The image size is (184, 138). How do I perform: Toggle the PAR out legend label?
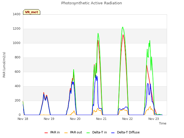click(76, 132)
